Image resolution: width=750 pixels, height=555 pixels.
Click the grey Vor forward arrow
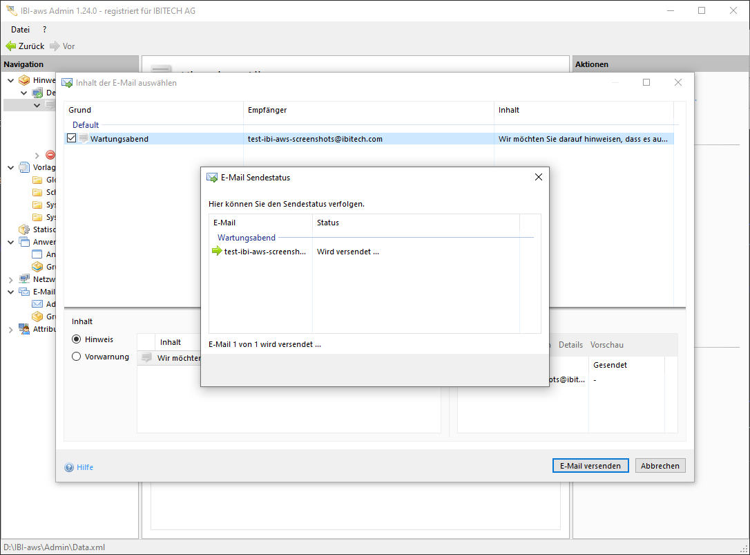pyautogui.click(x=55, y=46)
